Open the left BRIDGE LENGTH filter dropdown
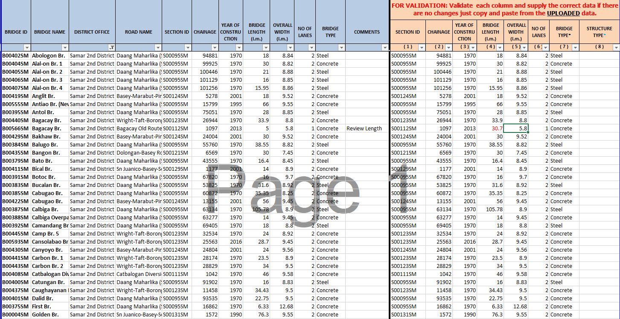 (x=266, y=48)
